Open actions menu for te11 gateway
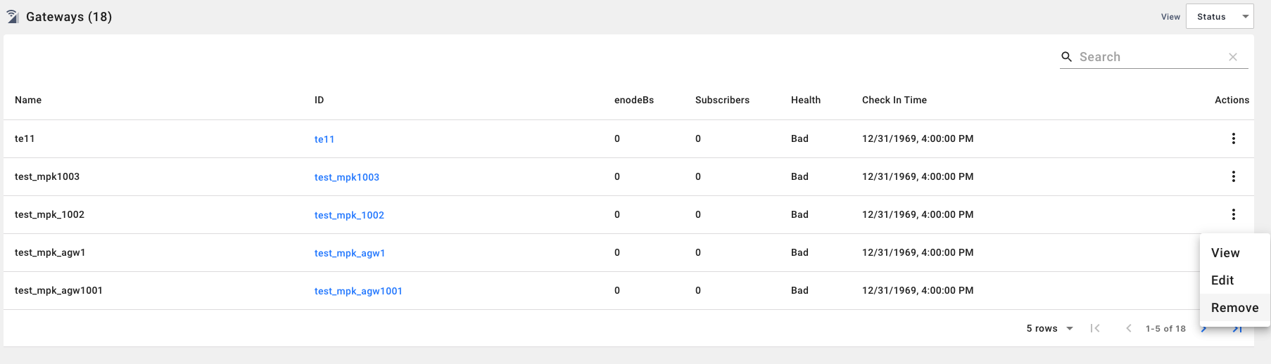Screen dimensions: 1271x364 pos(1233,138)
